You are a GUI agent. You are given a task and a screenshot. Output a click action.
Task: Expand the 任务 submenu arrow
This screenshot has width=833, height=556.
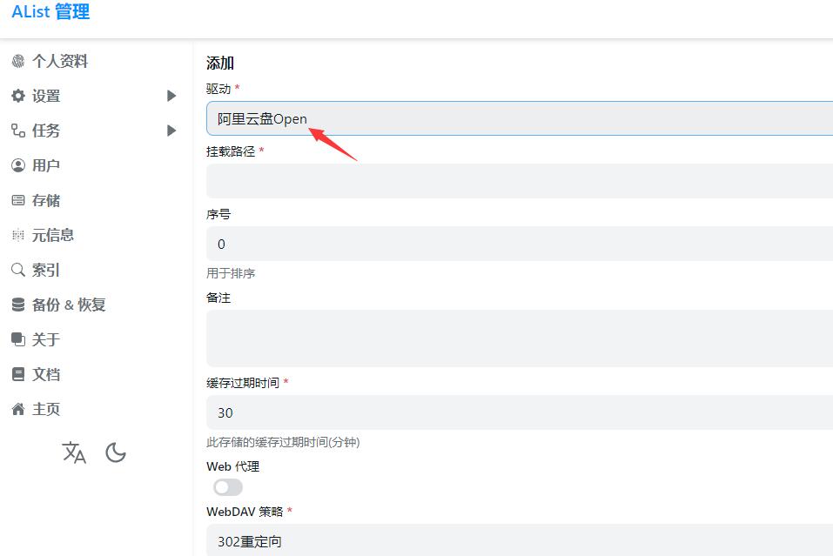pyautogui.click(x=171, y=131)
